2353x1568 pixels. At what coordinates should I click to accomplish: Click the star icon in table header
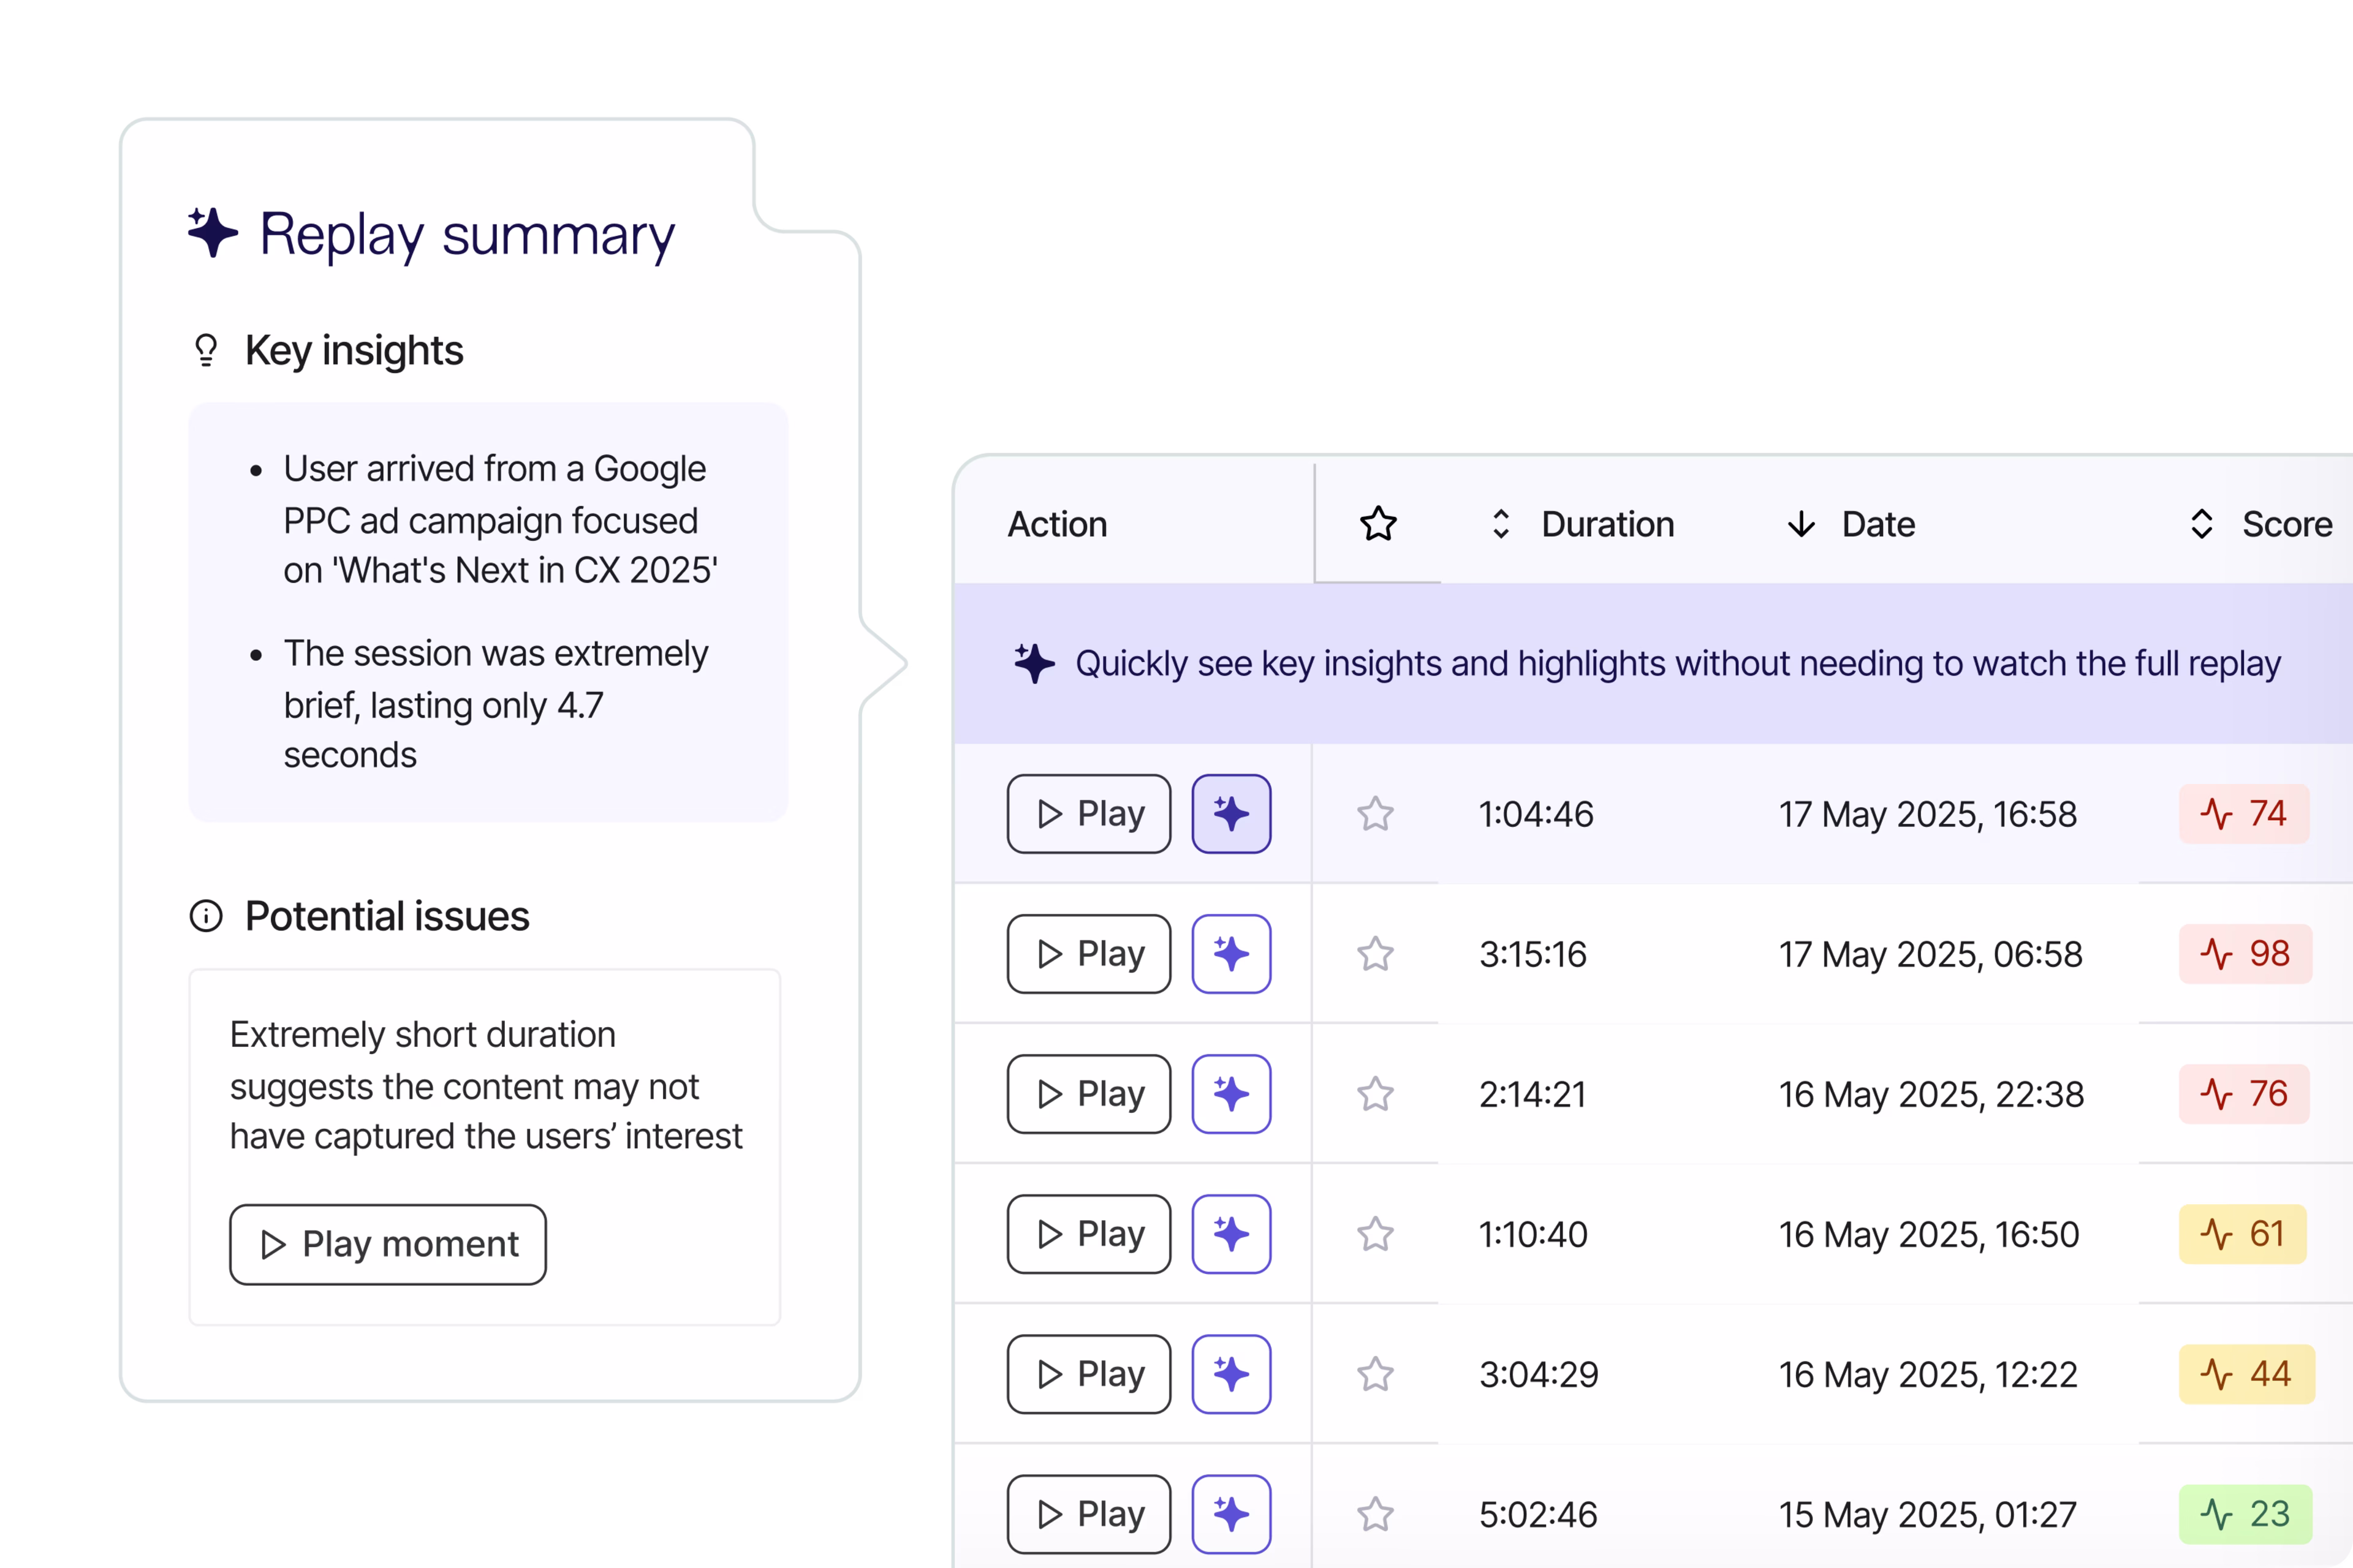coord(1377,524)
